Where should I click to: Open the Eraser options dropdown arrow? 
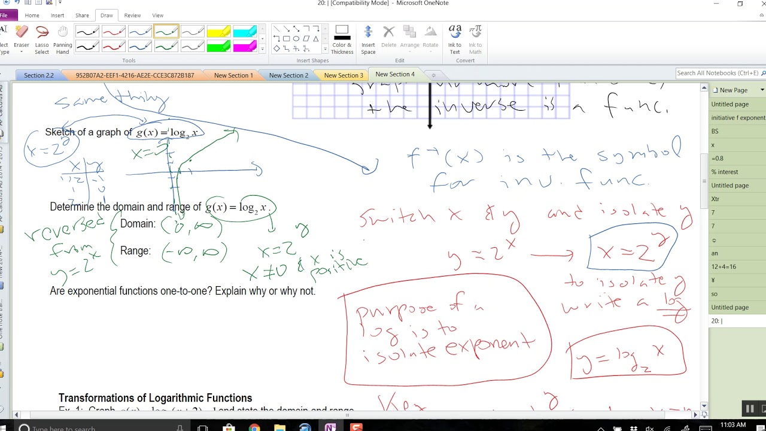(22, 53)
